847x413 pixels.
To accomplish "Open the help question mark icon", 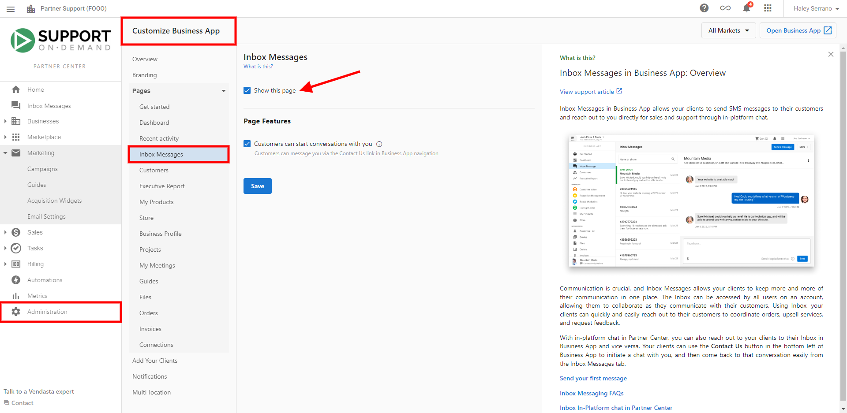I will tap(704, 8).
